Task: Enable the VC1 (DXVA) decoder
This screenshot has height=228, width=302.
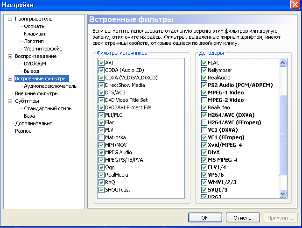Action: click(x=204, y=130)
